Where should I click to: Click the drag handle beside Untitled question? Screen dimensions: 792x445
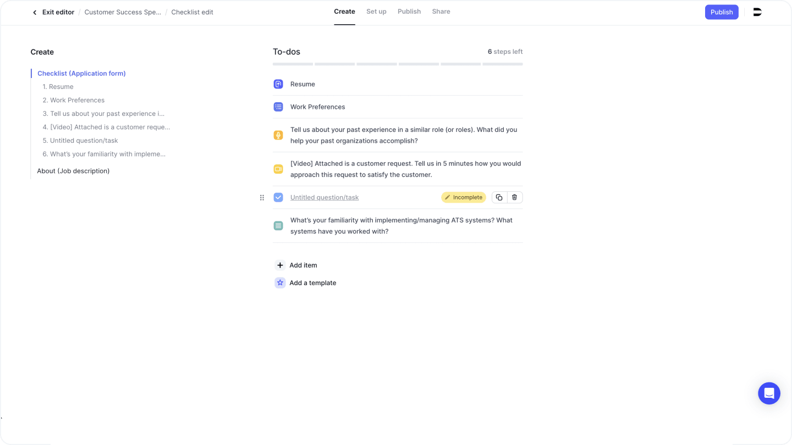(x=262, y=197)
